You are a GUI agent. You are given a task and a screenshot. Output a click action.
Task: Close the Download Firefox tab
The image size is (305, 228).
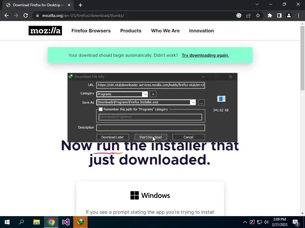69,5
